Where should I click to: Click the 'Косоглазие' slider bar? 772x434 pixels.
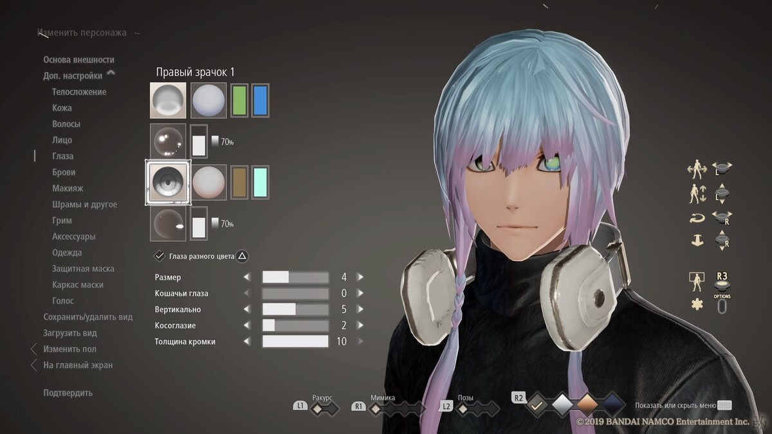295,325
